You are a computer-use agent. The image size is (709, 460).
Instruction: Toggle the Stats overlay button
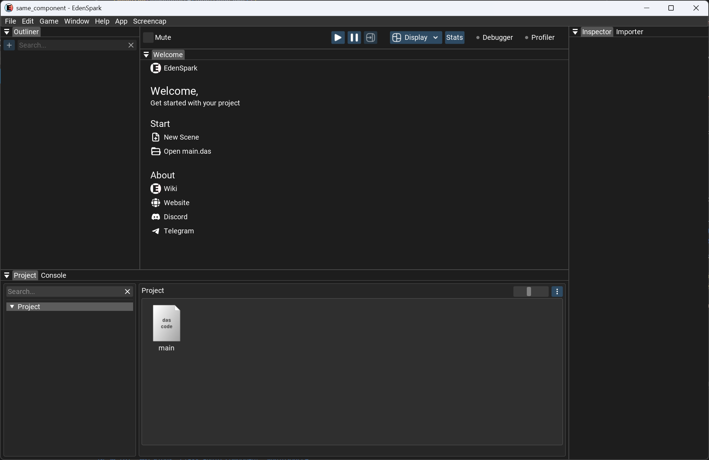(454, 37)
